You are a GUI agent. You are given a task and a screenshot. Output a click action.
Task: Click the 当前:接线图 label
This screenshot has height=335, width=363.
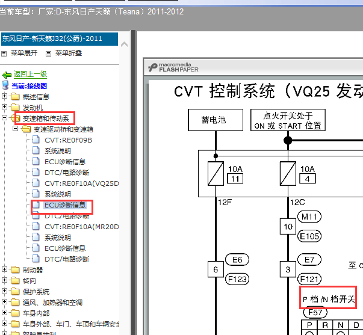29,86
